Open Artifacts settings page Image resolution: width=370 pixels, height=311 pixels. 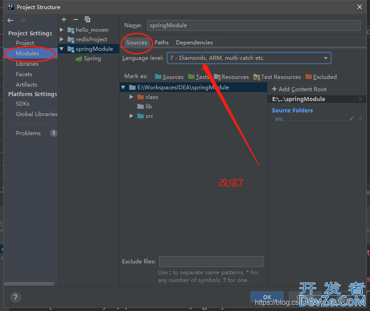click(26, 85)
